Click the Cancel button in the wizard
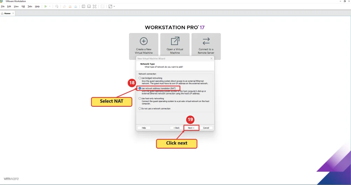Screen dimensions: 351x185 pyautogui.click(x=206, y=128)
